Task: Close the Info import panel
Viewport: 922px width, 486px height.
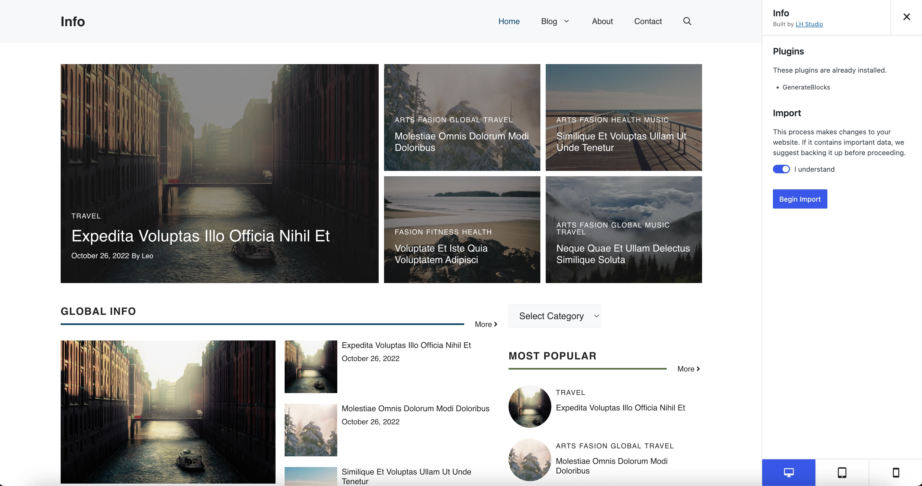Action: point(906,17)
